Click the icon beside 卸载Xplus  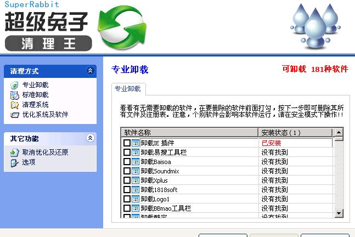[x=136, y=180]
